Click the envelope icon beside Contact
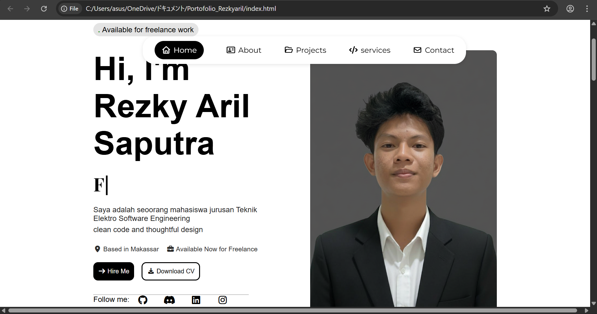Screen dimensions: 597x314 (417, 50)
